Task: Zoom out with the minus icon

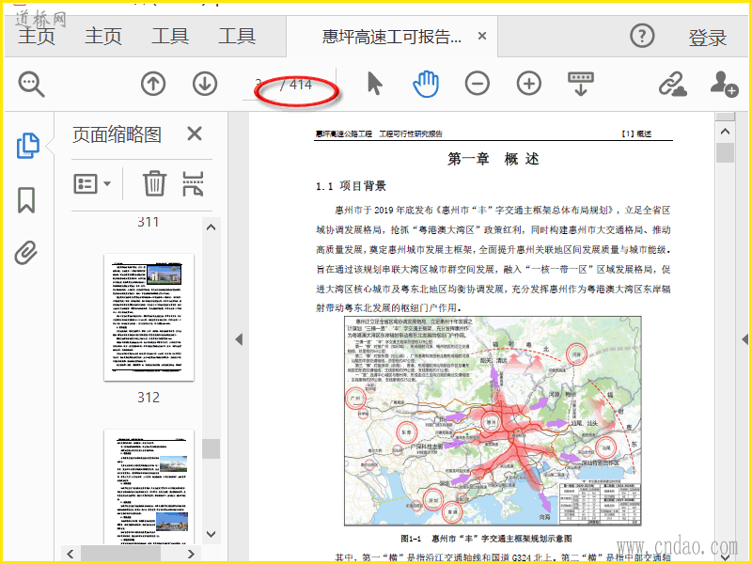Action: (478, 84)
